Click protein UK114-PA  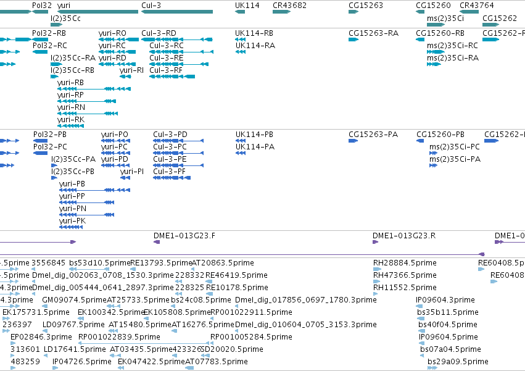pyautogui.click(x=255, y=147)
